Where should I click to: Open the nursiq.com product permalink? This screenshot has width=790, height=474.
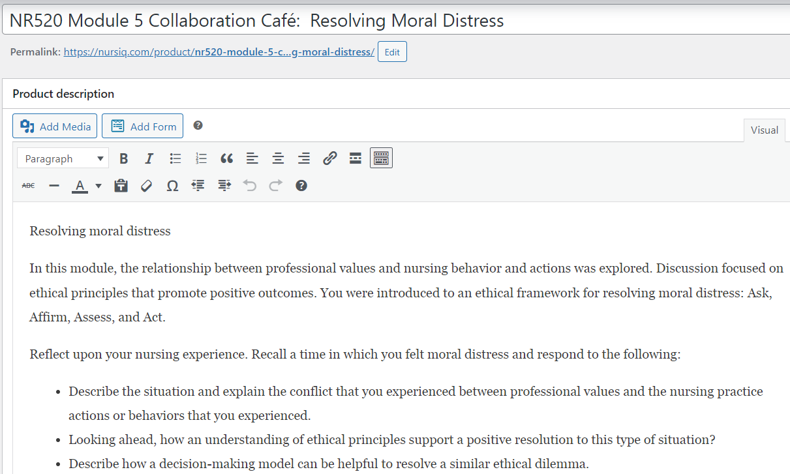coord(219,52)
